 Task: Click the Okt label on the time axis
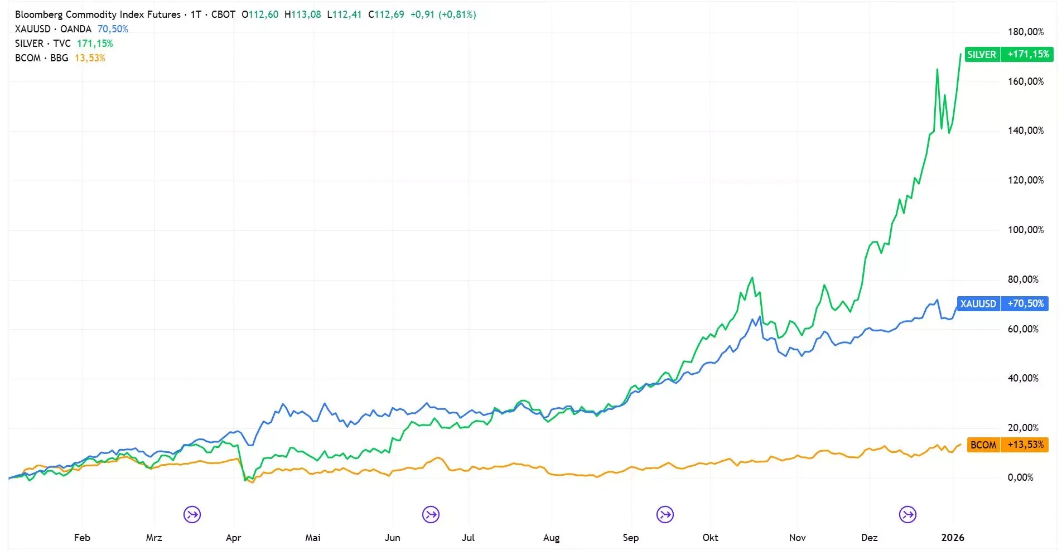click(x=710, y=538)
